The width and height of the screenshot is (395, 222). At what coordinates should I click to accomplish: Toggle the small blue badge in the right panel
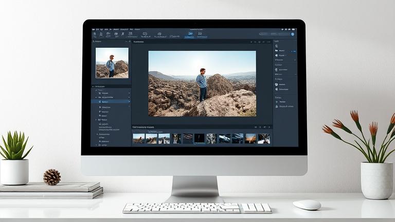(294, 51)
